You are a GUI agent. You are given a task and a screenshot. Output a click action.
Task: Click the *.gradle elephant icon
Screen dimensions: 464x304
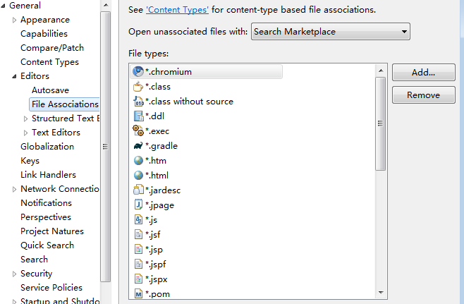click(x=138, y=146)
